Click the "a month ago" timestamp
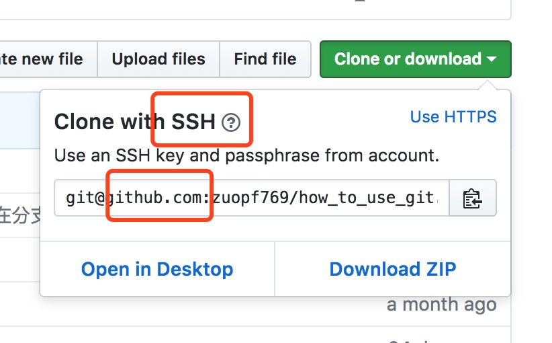This screenshot has width=552, height=343. (x=441, y=305)
